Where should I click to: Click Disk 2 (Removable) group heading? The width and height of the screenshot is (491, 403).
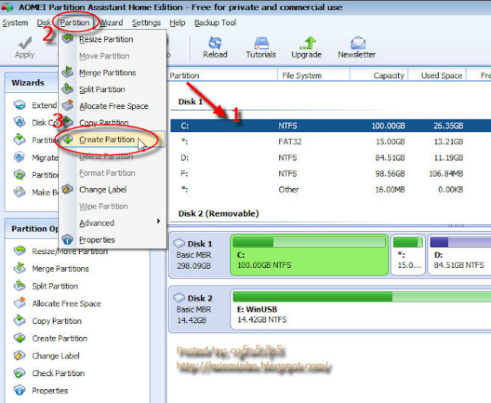click(x=218, y=213)
